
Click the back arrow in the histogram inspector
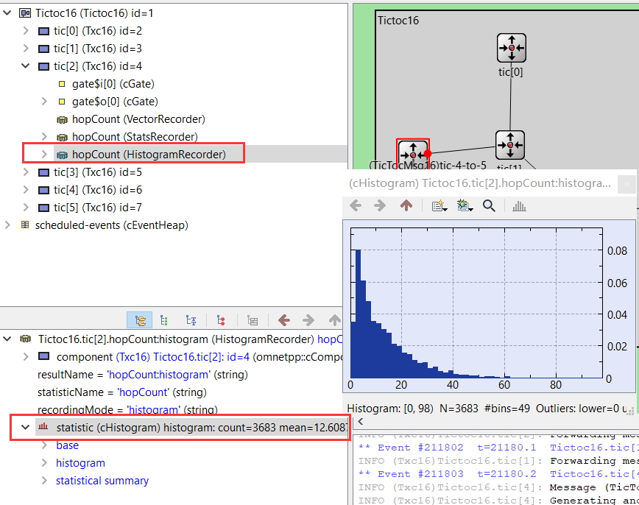coord(355,206)
